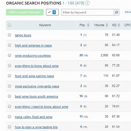
Task: Check the box for everything i need to know about wine
Action: coord(9,106)
